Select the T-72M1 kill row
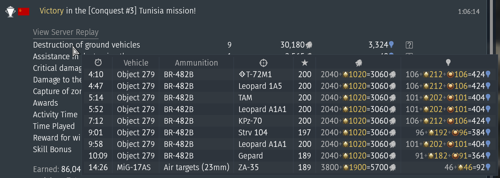This screenshot has height=178, width=500. coord(289,75)
